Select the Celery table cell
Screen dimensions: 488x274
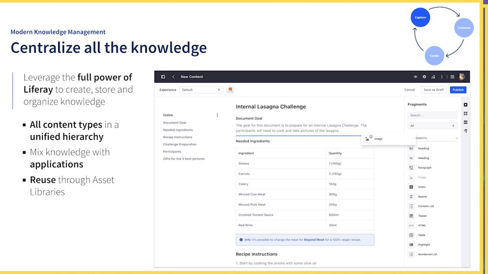[x=281, y=184]
